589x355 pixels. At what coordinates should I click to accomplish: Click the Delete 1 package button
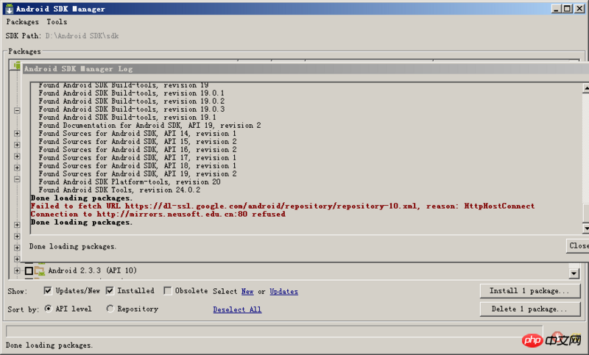click(x=530, y=309)
